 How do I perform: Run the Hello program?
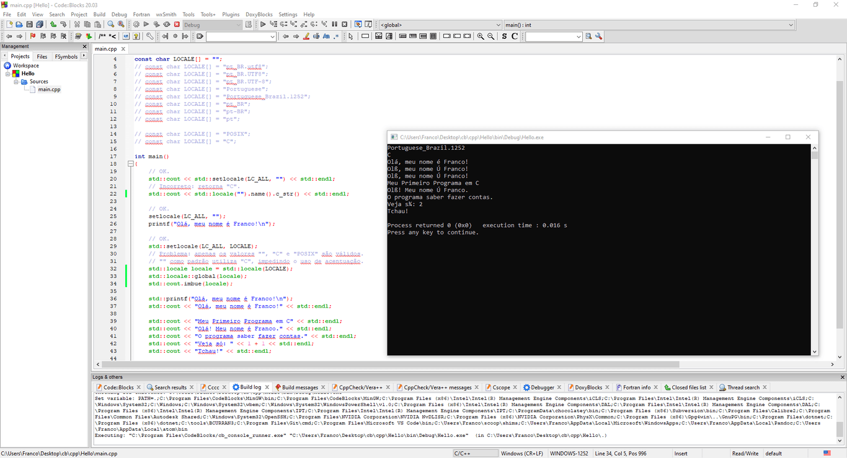tap(146, 24)
